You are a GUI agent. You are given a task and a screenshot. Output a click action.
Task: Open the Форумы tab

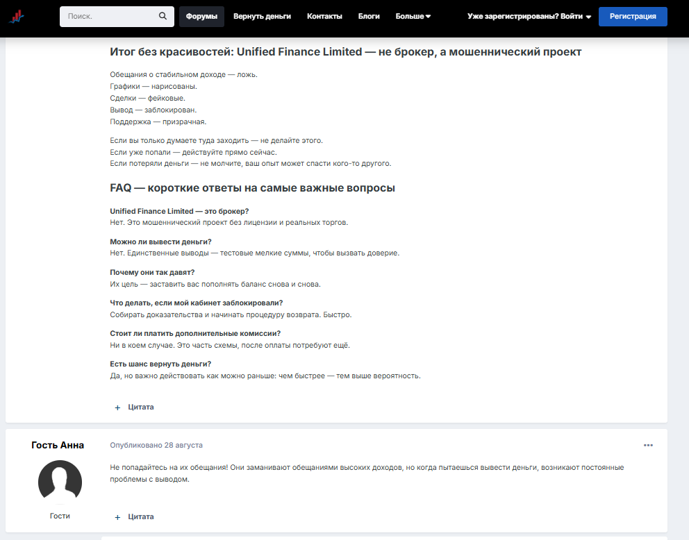tap(201, 16)
